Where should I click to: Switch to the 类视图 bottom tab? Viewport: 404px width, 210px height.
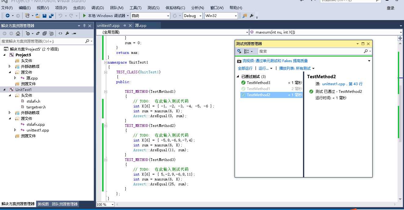pyautogui.click(x=43, y=204)
